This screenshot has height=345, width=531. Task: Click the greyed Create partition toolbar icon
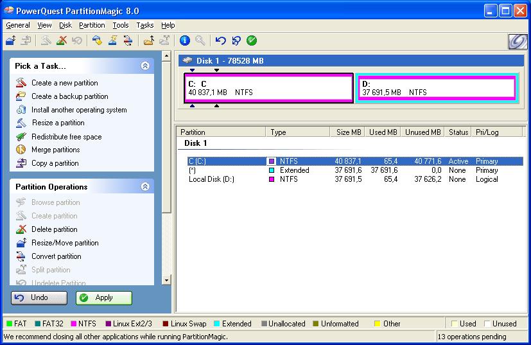(46, 40)
